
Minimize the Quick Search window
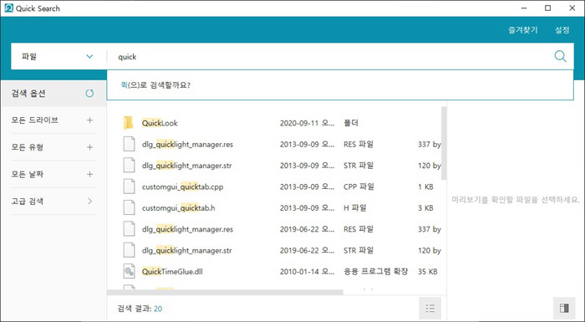[x=524, y=8]
